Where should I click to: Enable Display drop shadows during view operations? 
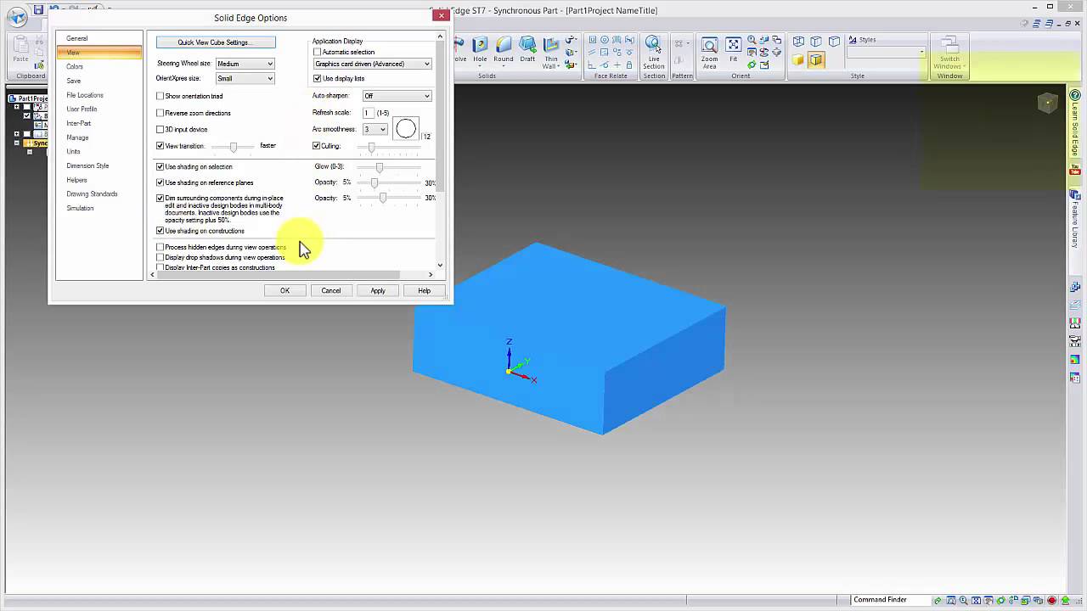(x=161, y=257)
